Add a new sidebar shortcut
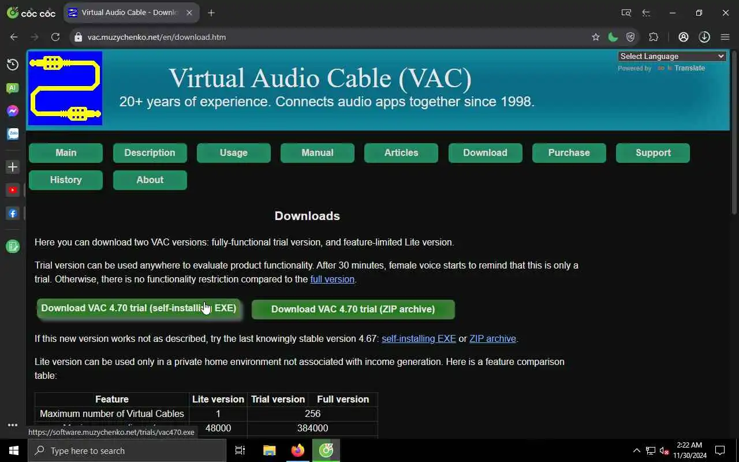This screenshot has height=462, width=739. click(13, 167)
